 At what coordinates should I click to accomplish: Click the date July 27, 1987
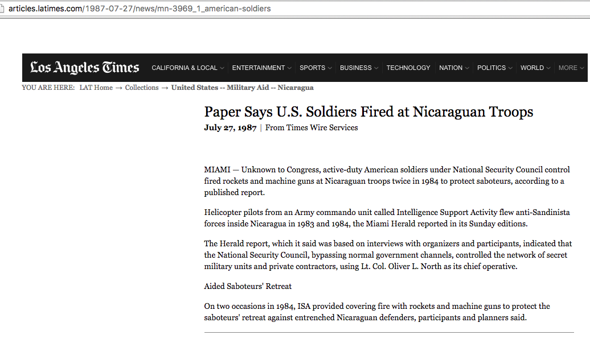tap(230, 128)
